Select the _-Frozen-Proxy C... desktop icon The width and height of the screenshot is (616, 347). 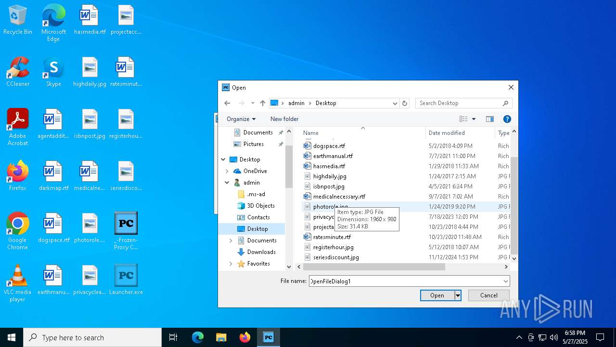click(126, 231)
